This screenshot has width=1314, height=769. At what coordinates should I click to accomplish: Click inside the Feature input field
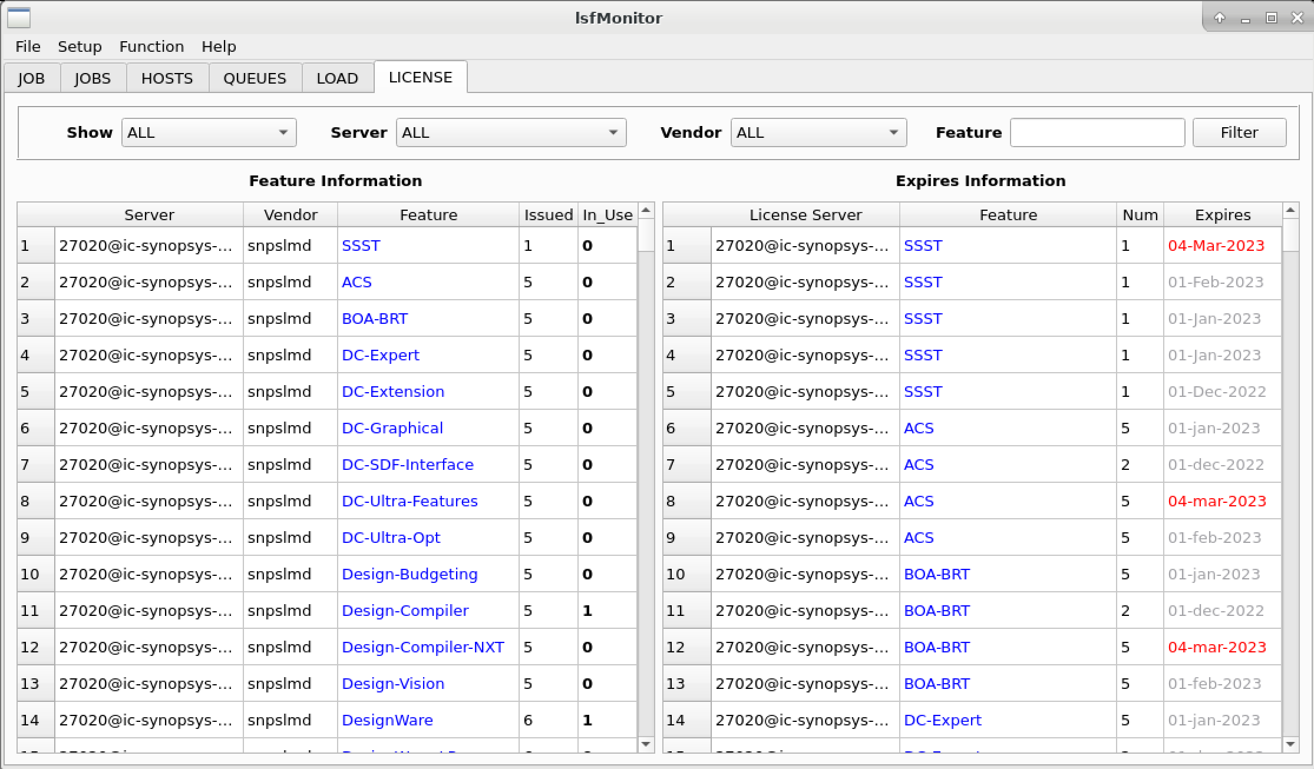[1097, 132]
